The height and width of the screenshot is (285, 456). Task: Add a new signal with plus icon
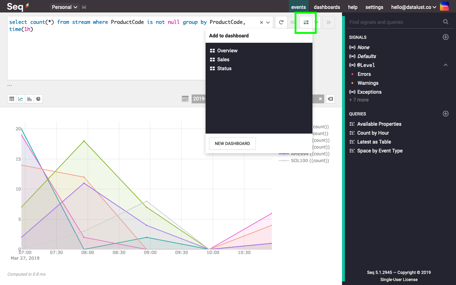pyautogui.click(x=446, y=37)
